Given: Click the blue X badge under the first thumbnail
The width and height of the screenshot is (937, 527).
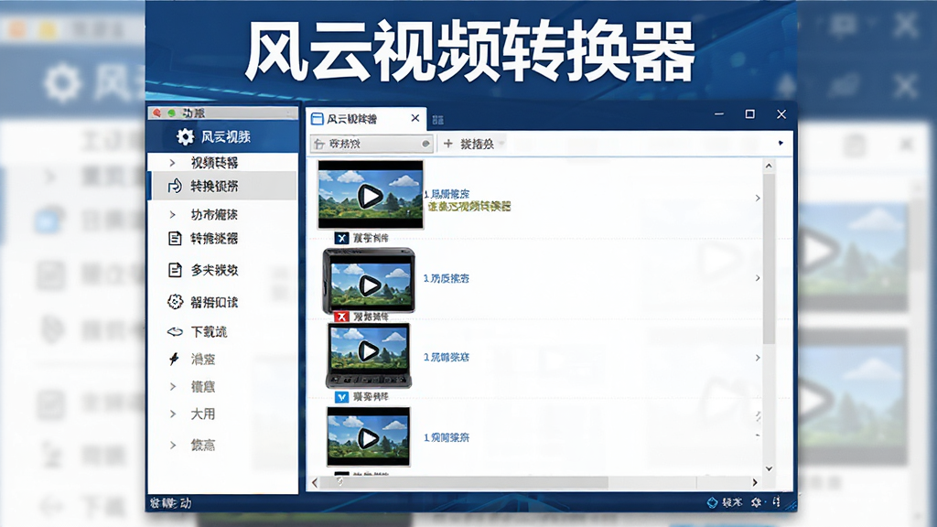Looking at the screenshot, I should 341,239.
